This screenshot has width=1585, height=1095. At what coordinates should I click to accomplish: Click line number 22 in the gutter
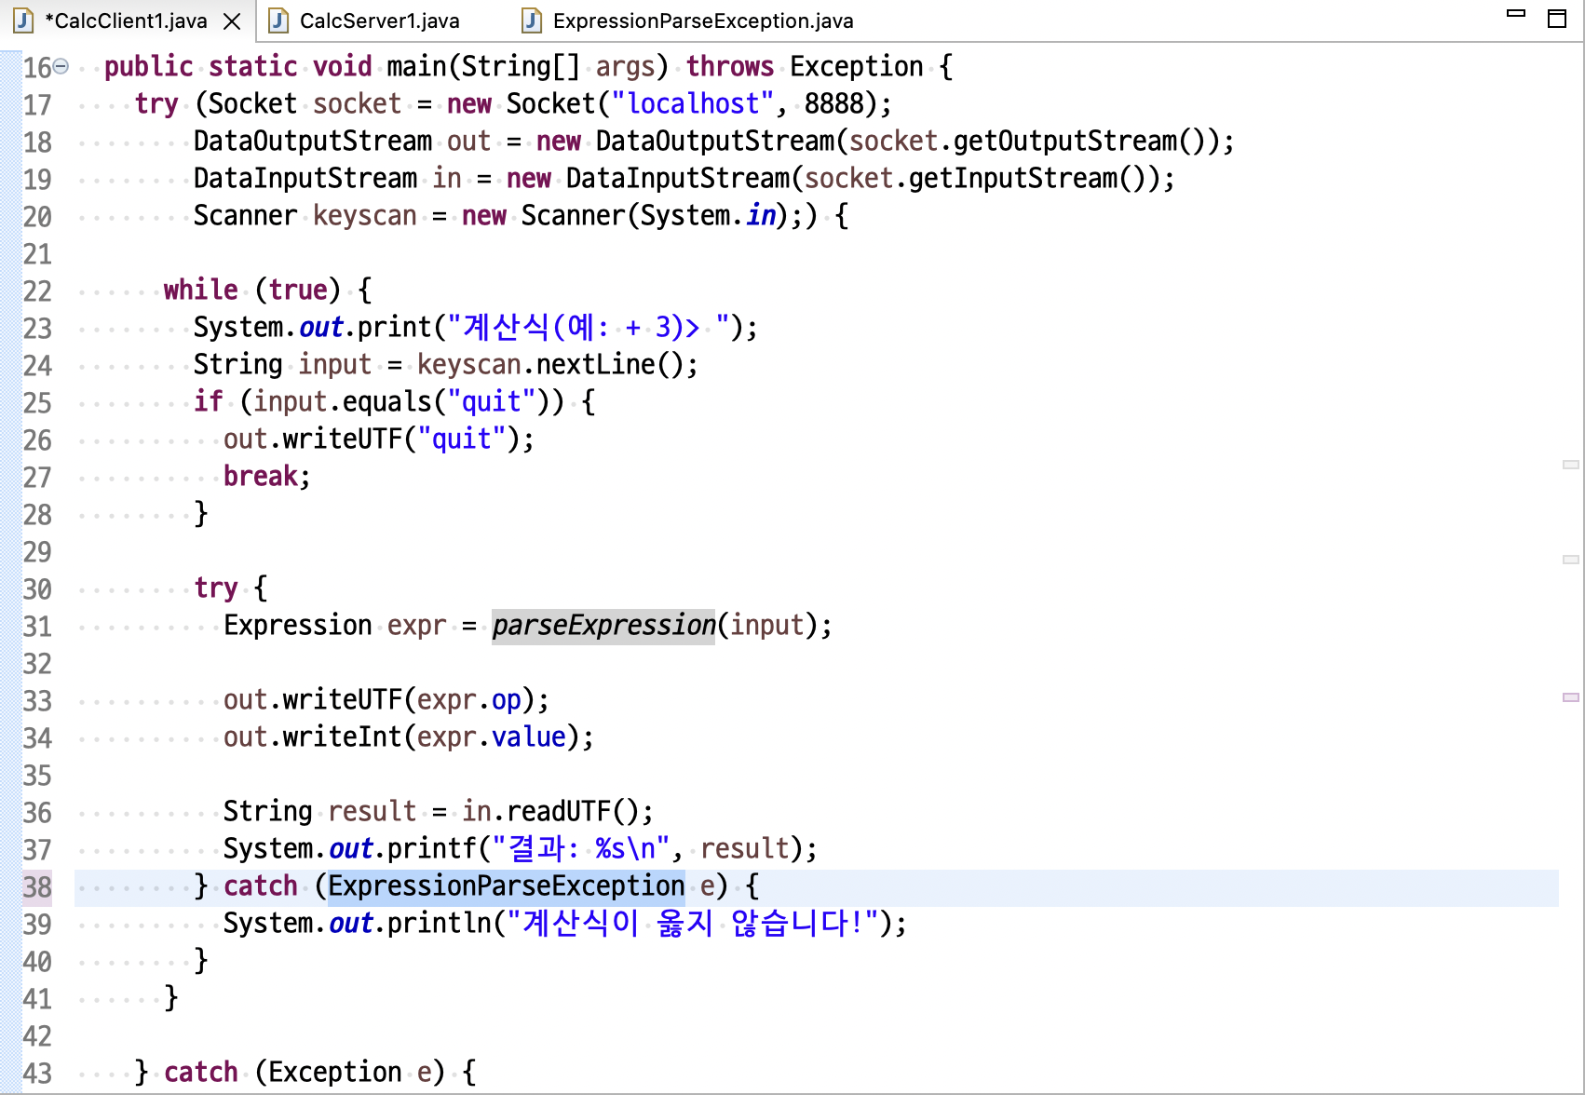pos(37,291)
